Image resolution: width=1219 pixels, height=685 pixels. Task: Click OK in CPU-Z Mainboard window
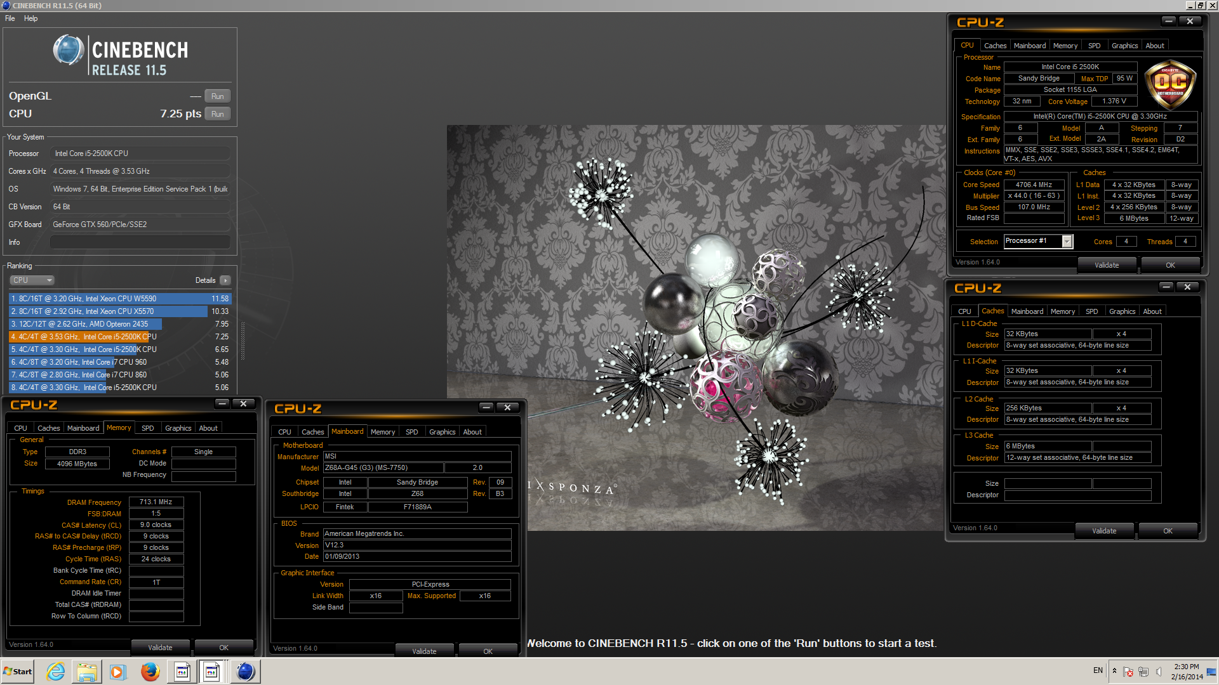tap(488, 651)
